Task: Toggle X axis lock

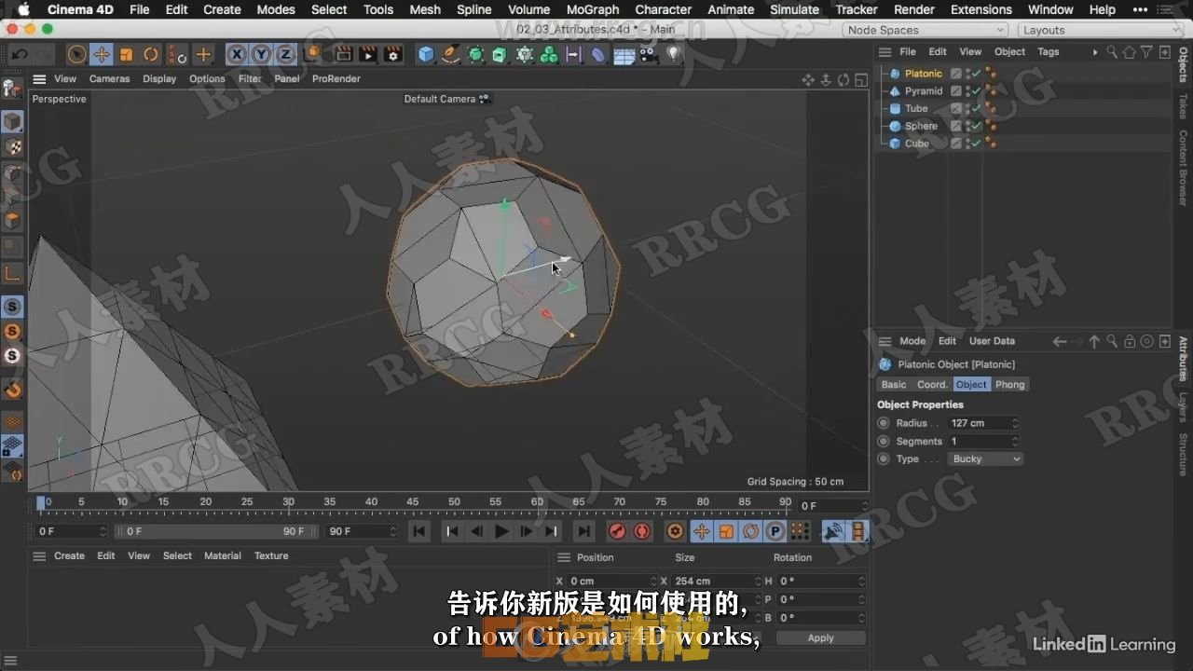Action: [237, 54]
